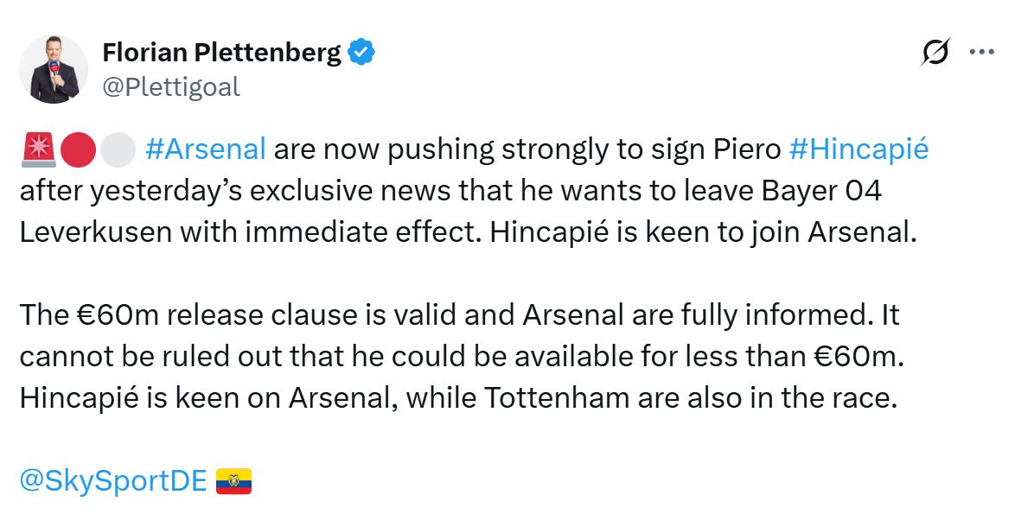The width and height of the screenshot is (1015, 514).
Task: Click the Florian Plettenberg display name
Action: 221,51
